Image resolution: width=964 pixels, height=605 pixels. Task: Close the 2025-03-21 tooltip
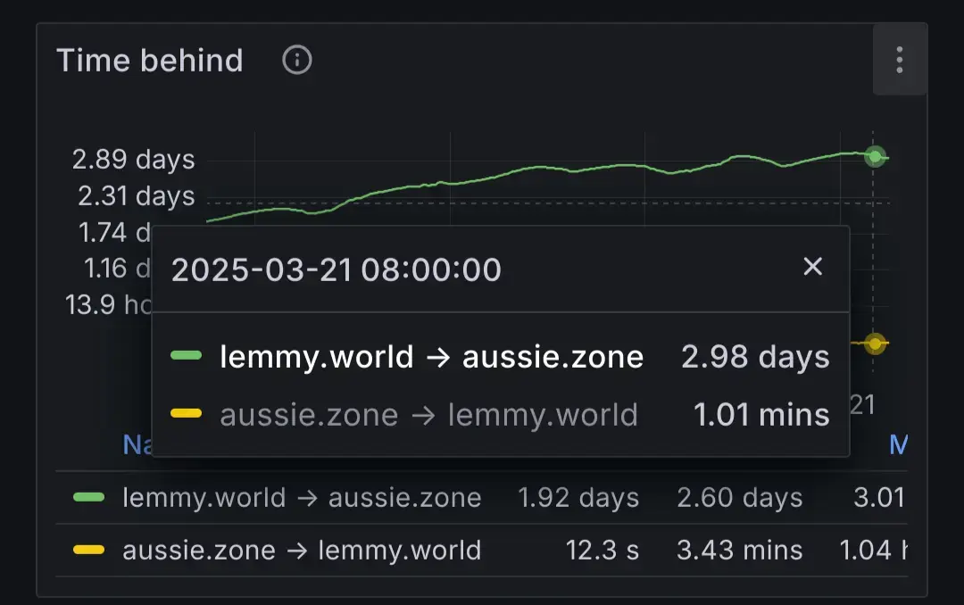pyautogui.click(x=812, y=266)
